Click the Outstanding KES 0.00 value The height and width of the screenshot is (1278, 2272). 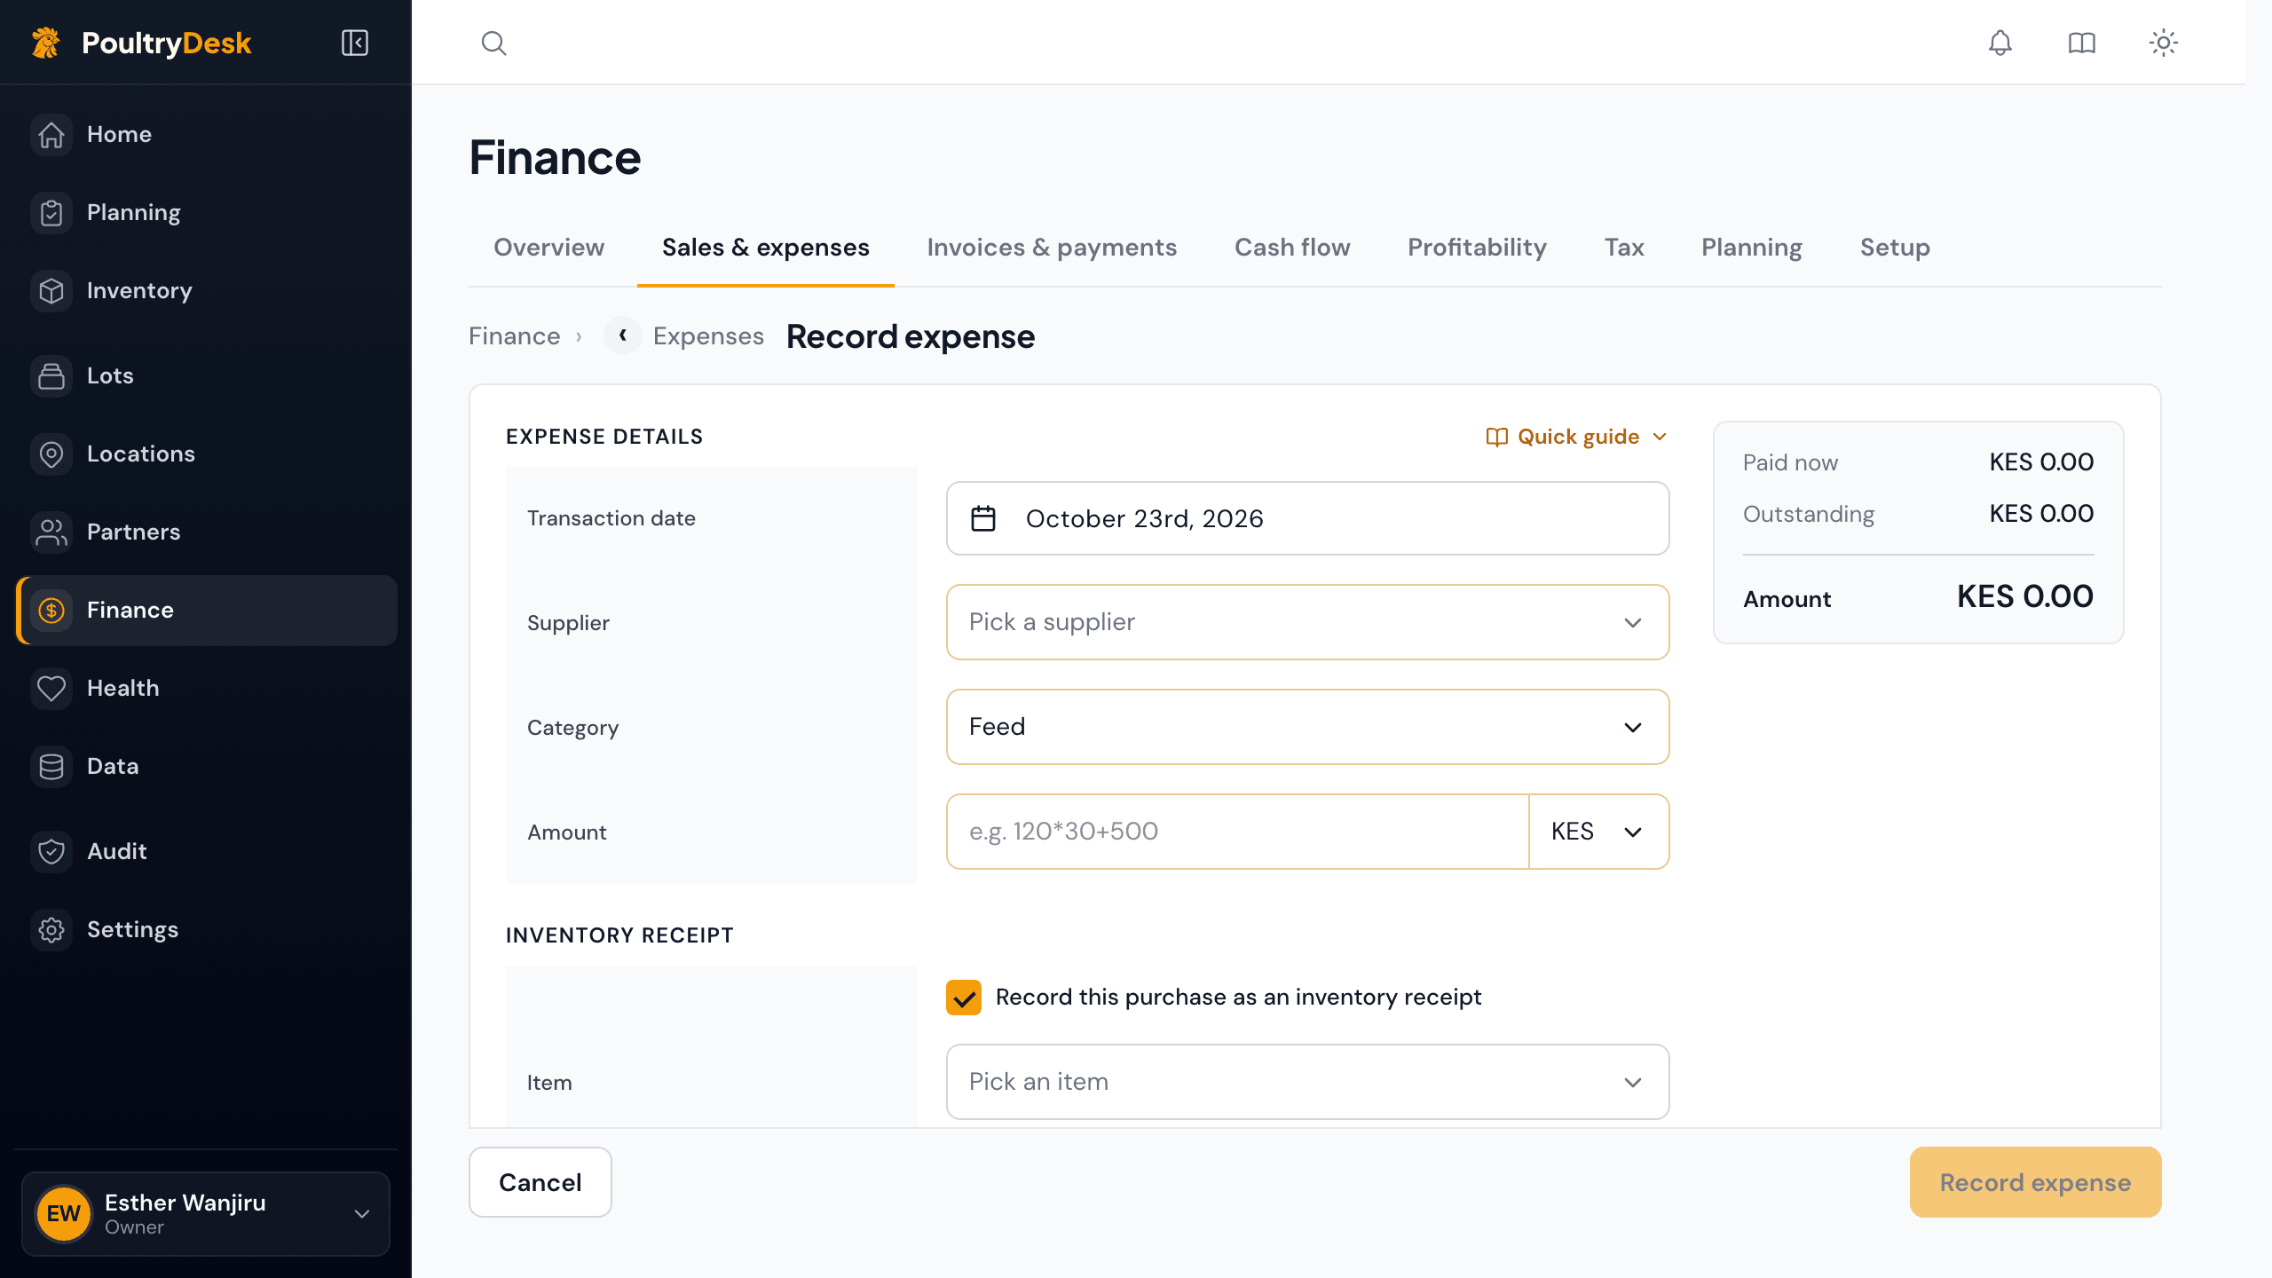(x=2041, y=514)
